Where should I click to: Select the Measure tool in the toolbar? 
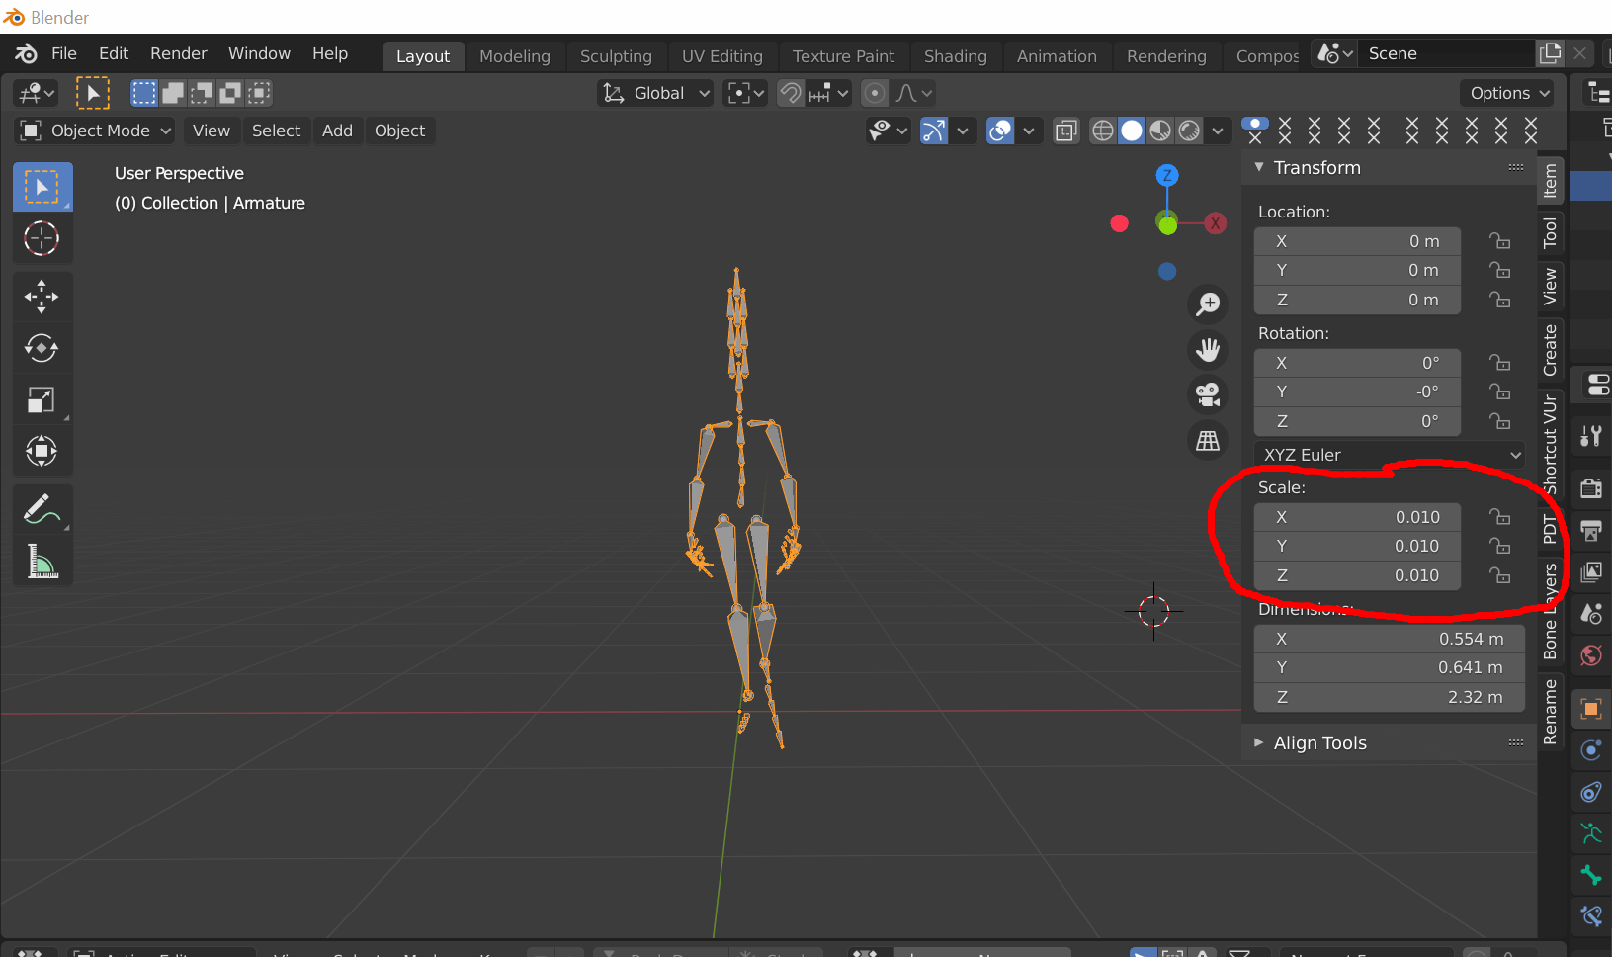click(42, 560)
